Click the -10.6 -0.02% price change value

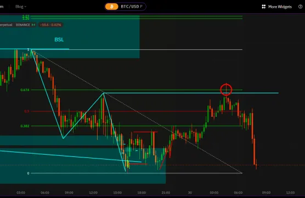click(50, 25)
